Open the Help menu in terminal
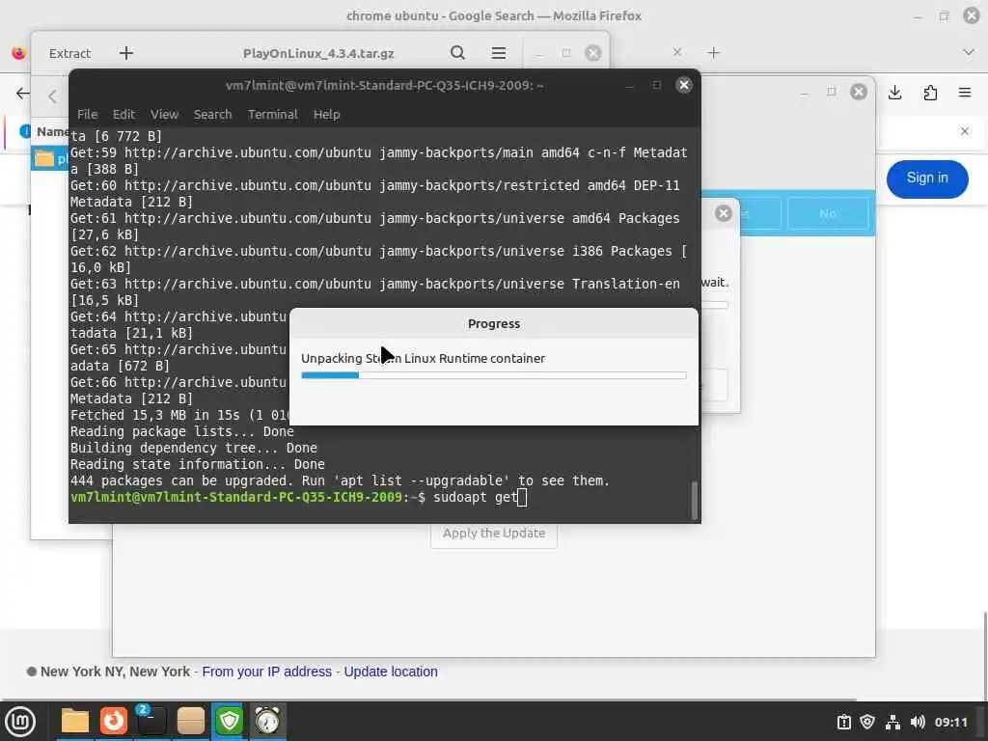The height and width of the screenshot is (741, 988). 326,114
